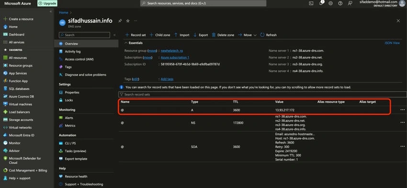This screenshot has height=188, width=407.
Task: Open Alerts under Monitoring
Action: pyautogui.click(x=69, y=118)
